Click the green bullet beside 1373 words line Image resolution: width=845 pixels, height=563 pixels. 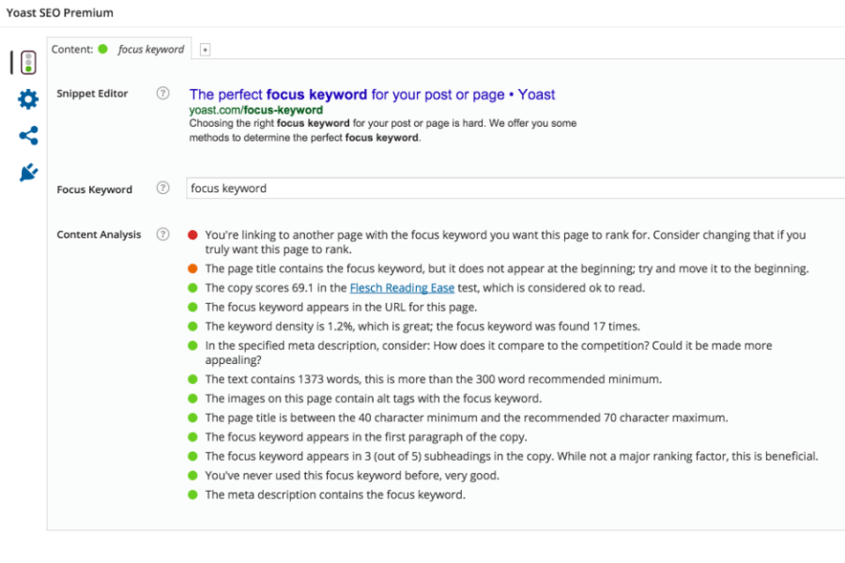192,379
